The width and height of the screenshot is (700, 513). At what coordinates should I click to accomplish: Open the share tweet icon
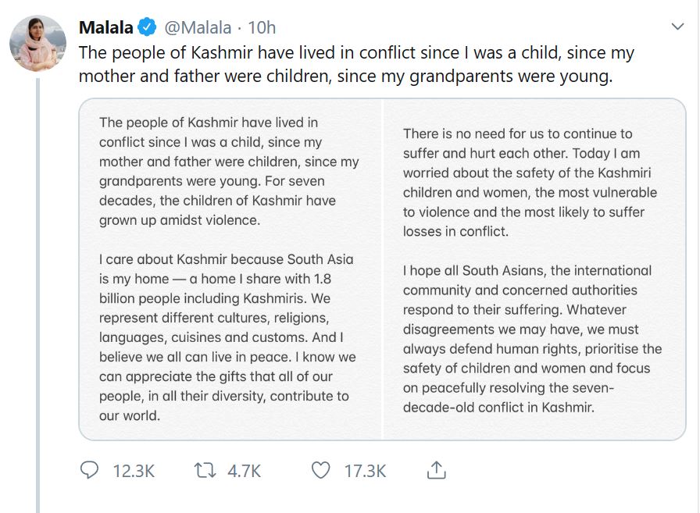click(x=435, y=471)
